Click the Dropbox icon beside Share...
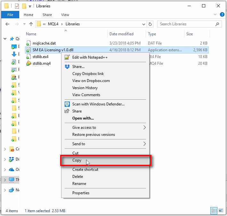Screen dimensions: 227x216 pos(67,67)
